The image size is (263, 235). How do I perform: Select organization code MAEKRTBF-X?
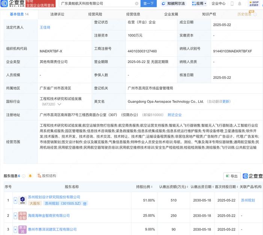51,51
